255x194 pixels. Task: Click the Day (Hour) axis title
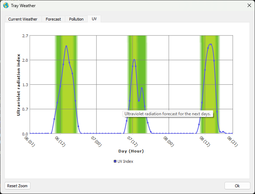(131, 151)
